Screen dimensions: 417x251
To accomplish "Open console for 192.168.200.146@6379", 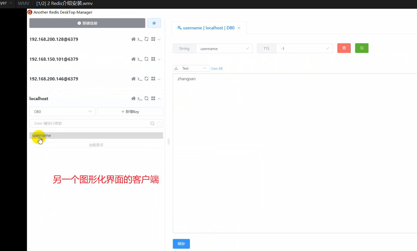I will point(140,79).
